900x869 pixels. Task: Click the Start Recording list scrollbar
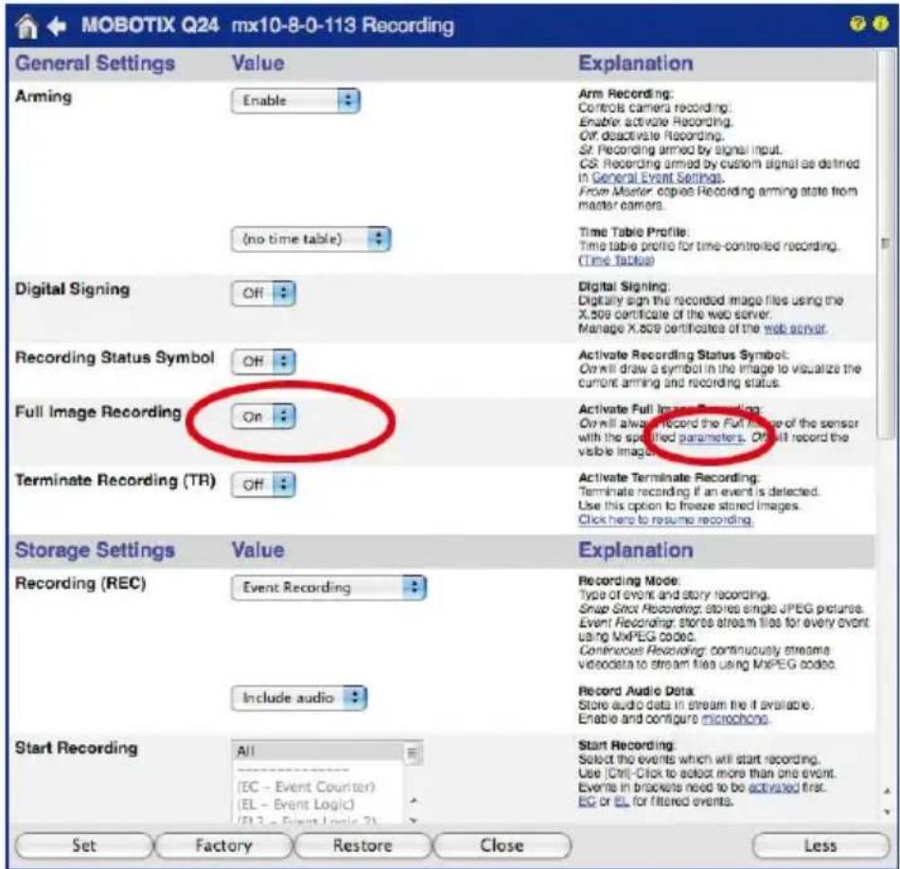[x=413, y=754]
